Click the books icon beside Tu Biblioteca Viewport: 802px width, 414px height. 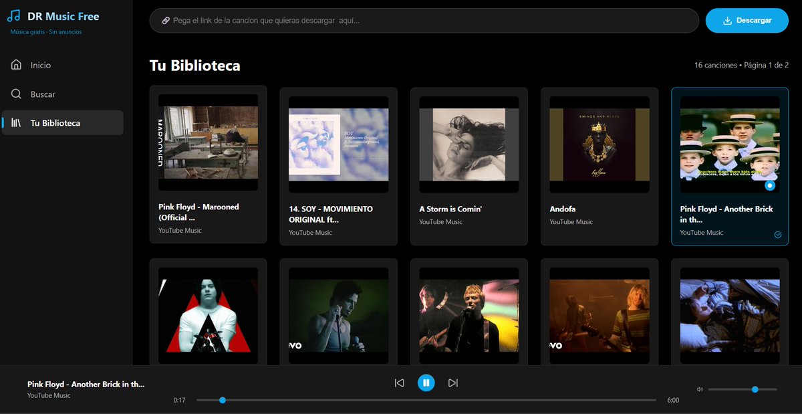point(16,123)
